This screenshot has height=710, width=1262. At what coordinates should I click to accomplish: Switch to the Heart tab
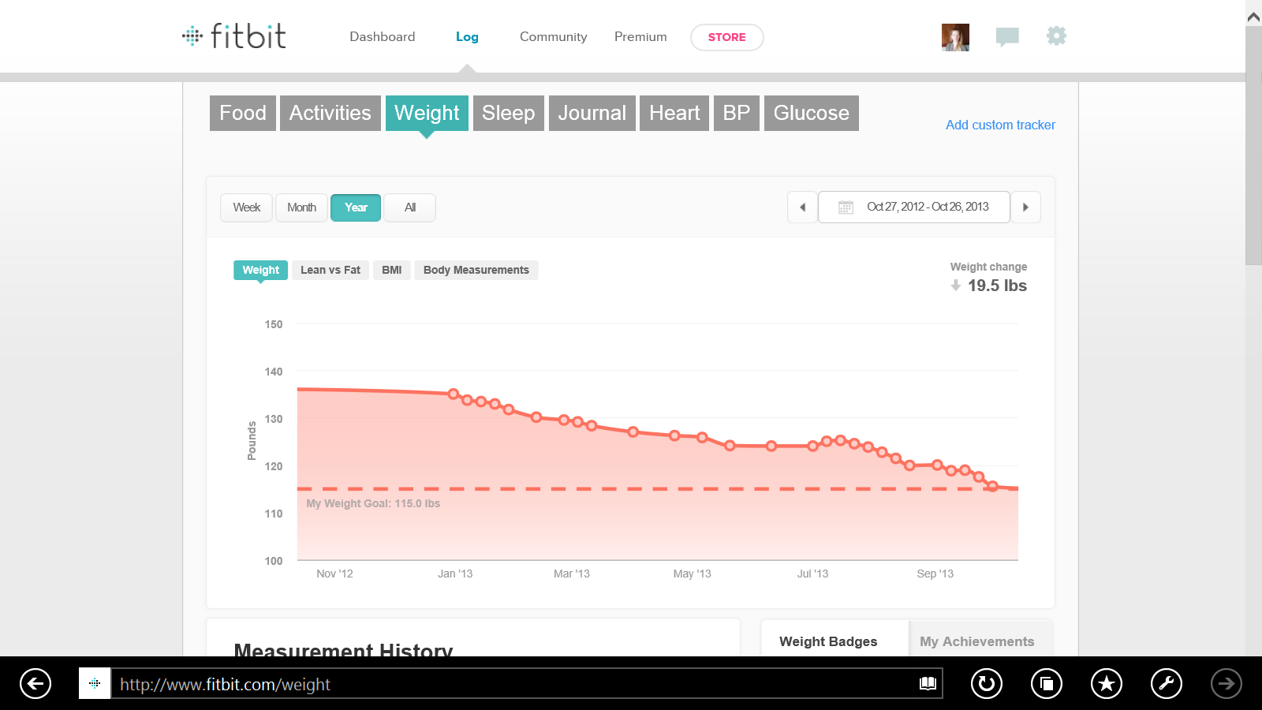tap(674, 113)
